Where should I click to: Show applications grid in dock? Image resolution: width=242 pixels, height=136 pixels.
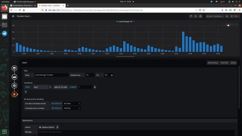click(5, 132)
